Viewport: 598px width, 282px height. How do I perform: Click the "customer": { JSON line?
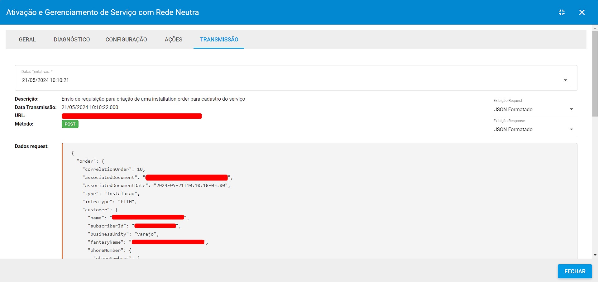click(x=100, y=210)
